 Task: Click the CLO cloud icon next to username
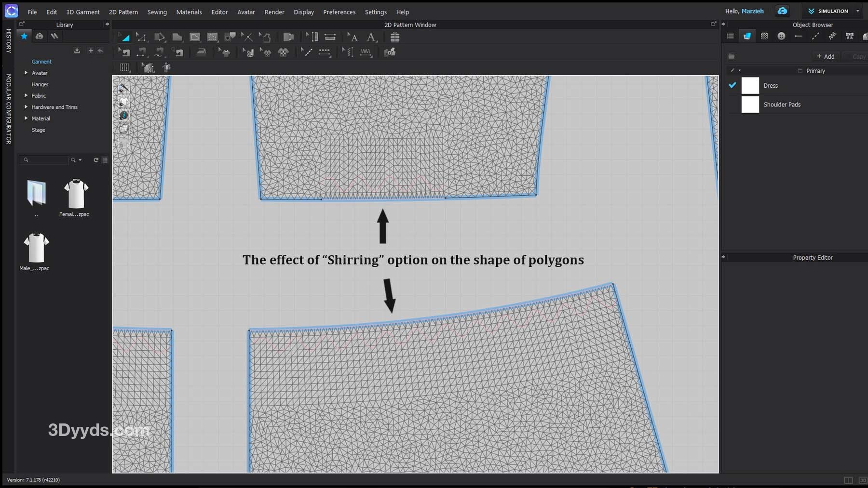coord(782,11)
